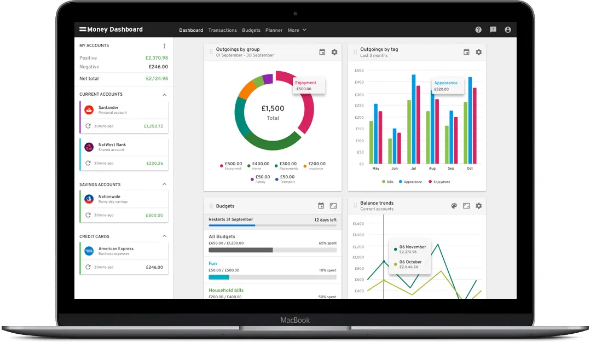Open settings gear on Outgoings by tag

coord(478,53)
